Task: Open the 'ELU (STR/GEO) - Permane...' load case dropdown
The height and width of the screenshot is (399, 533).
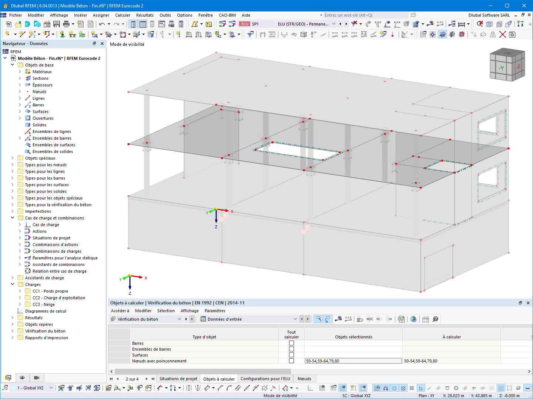Action: click(x=333, y=24)
